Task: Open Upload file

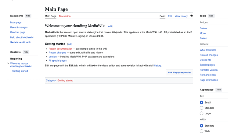Action: point(205,60)
